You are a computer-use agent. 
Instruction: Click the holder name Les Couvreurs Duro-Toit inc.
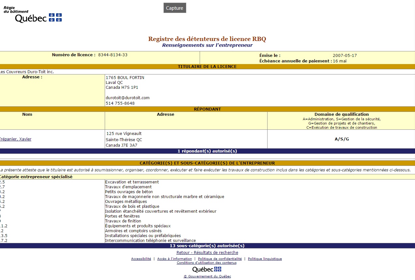pyautogui.click(x=27, y=72)
